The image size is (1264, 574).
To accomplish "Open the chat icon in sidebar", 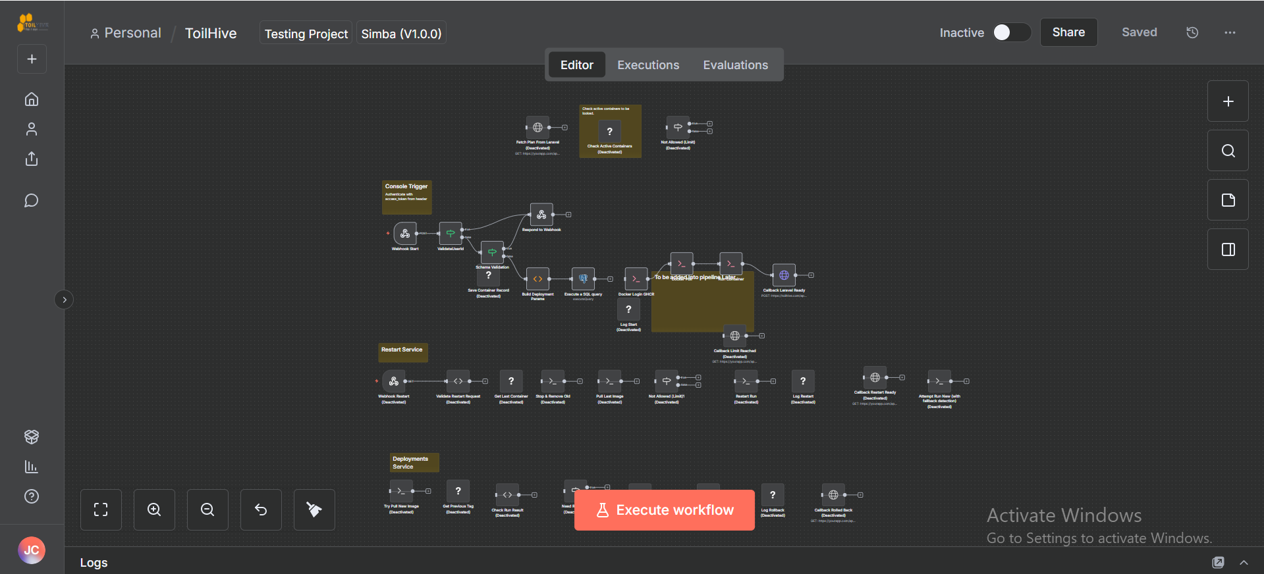I will [x=32, y=201].
